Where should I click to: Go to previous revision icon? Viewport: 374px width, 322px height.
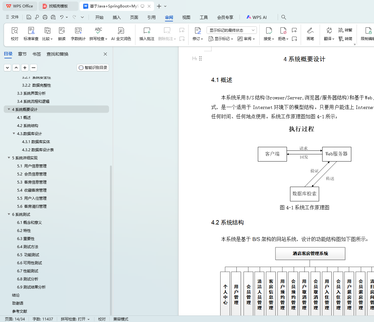pos(294,30)
